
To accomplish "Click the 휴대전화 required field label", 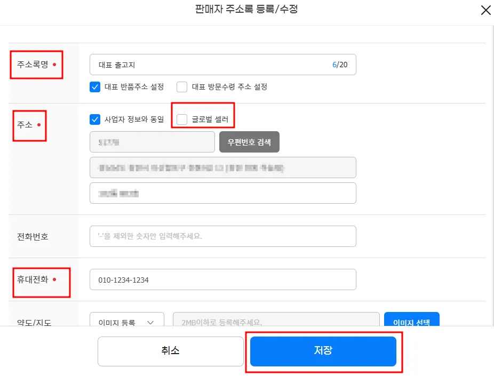I will pyautogui.click(x=33, y=279).
